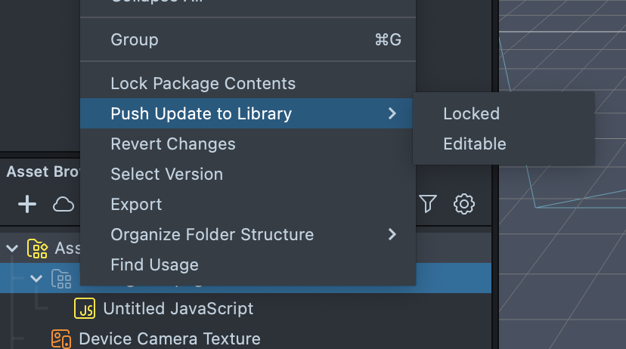Click Revert Changes menu entry

pyautogui.click(x=173, y=144)
